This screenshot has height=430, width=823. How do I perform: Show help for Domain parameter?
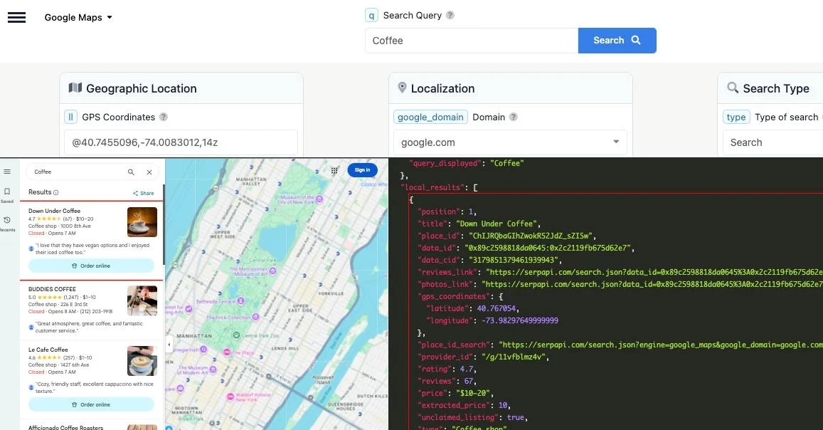point(514,117)
